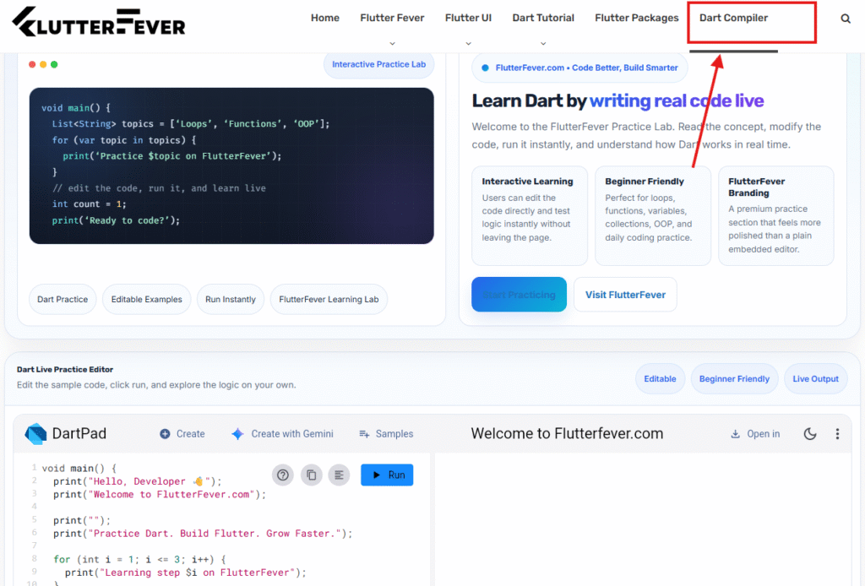Expand the Dart Tutorial menu chevron
Image resolution: width=865 pixels, height=586 pixels.
(x=543, y=43)
